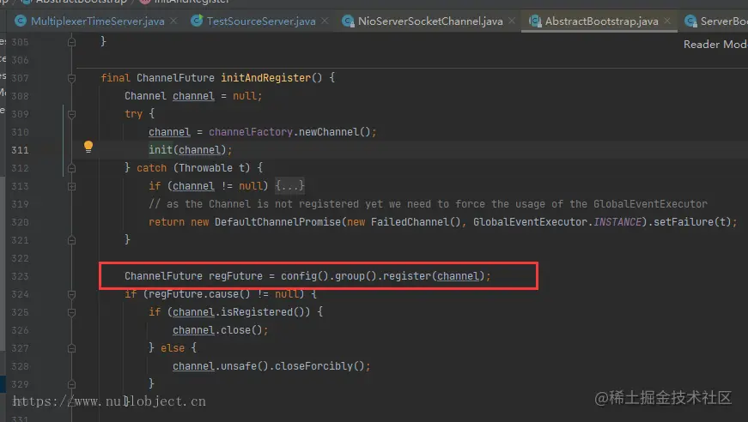Screen dimensions: 748x422
Task: Click channel.close() statement
Action: coord(220,330)
